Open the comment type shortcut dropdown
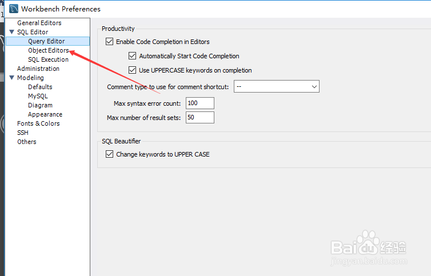The width and height of the screenshot is (431, 276). (x=277, y=86)
